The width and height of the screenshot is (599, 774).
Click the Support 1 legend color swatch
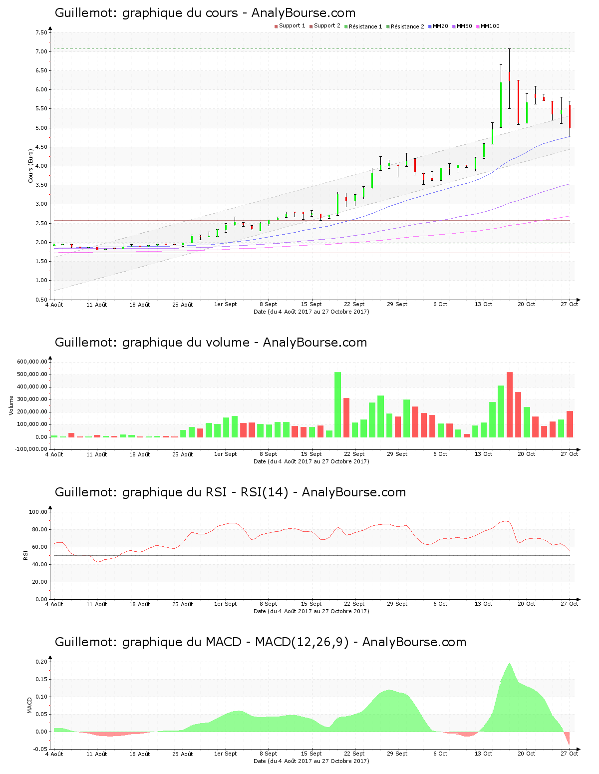(x=276, y=26)
